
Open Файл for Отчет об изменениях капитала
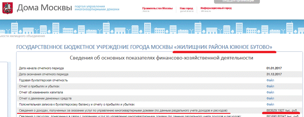[x=270, y=93]
